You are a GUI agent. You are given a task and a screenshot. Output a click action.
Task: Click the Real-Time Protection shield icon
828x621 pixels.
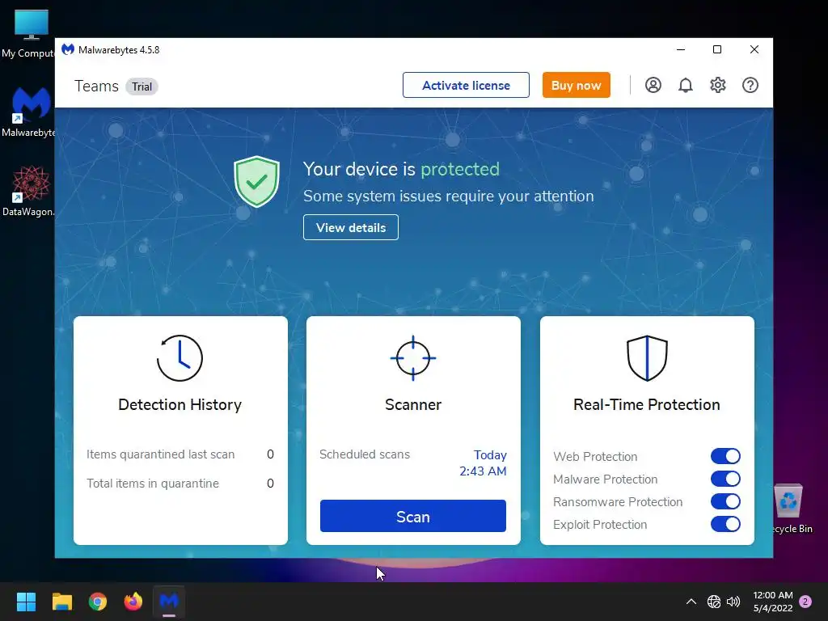[x=647, y=358]
